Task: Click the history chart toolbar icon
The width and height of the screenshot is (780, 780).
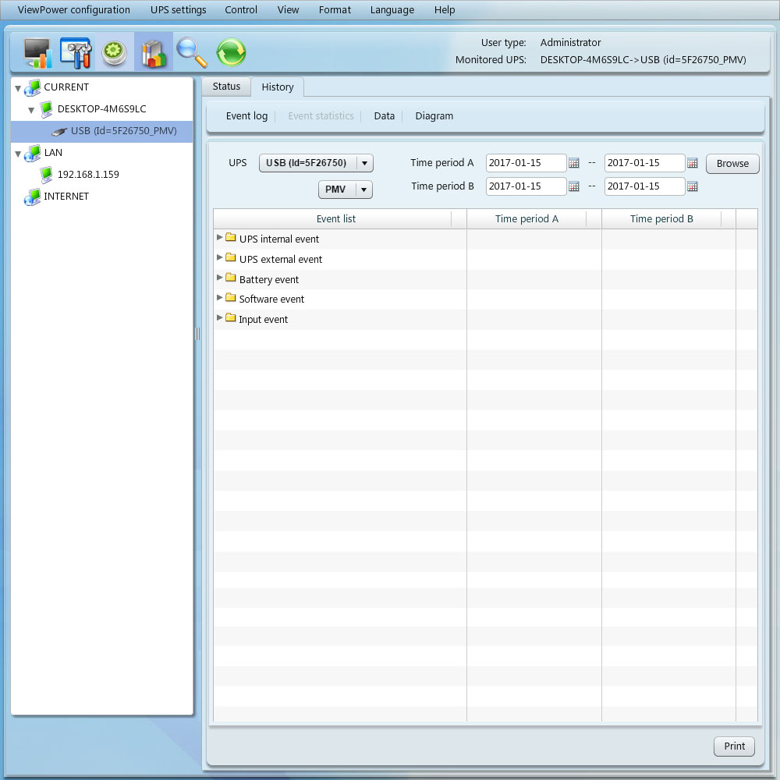Action: [153, 53]
